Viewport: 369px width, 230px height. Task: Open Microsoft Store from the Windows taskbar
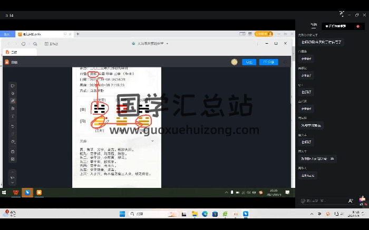(215, 214)
